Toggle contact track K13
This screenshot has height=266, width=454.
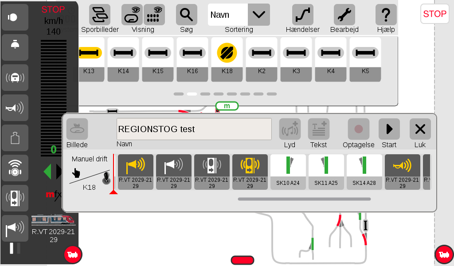(x=90, y=59)
